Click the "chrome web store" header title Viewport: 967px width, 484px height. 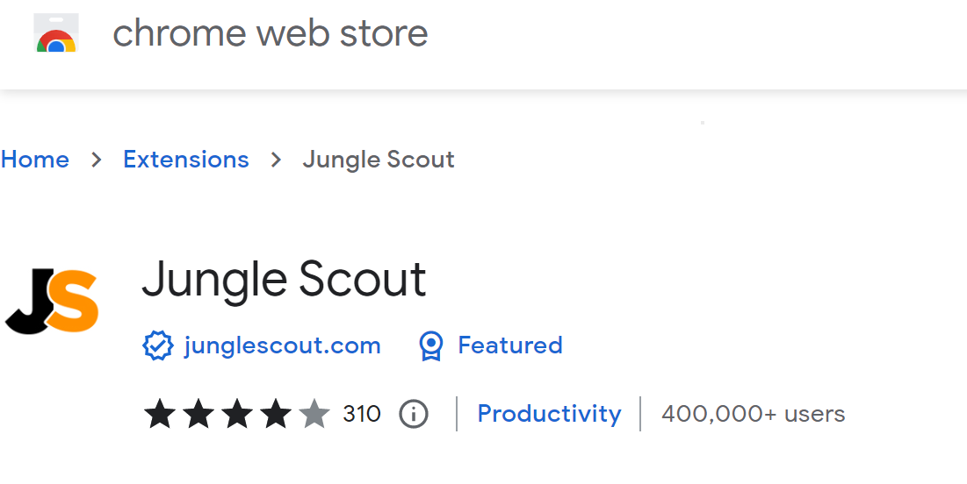[271, 33]
